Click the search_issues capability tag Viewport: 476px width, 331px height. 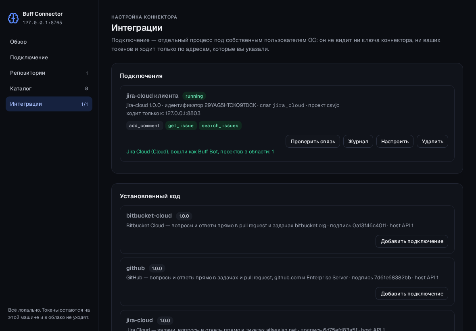(220, 126)
